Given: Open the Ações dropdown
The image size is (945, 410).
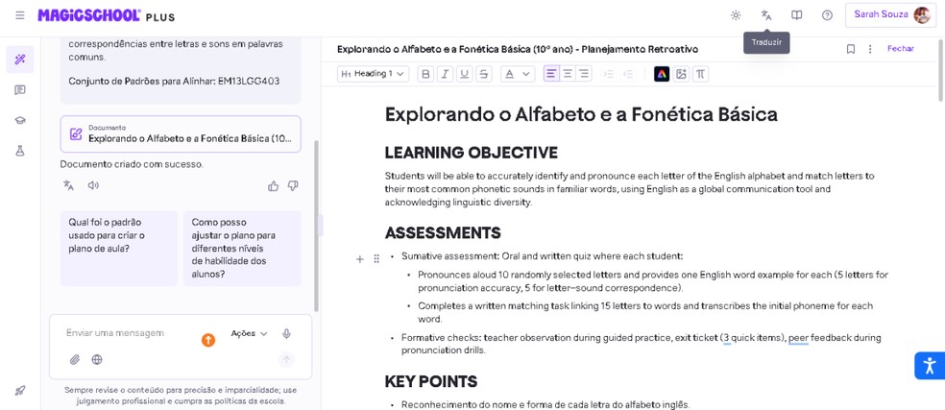Looking at the screenshot, I should pos(249,333).
